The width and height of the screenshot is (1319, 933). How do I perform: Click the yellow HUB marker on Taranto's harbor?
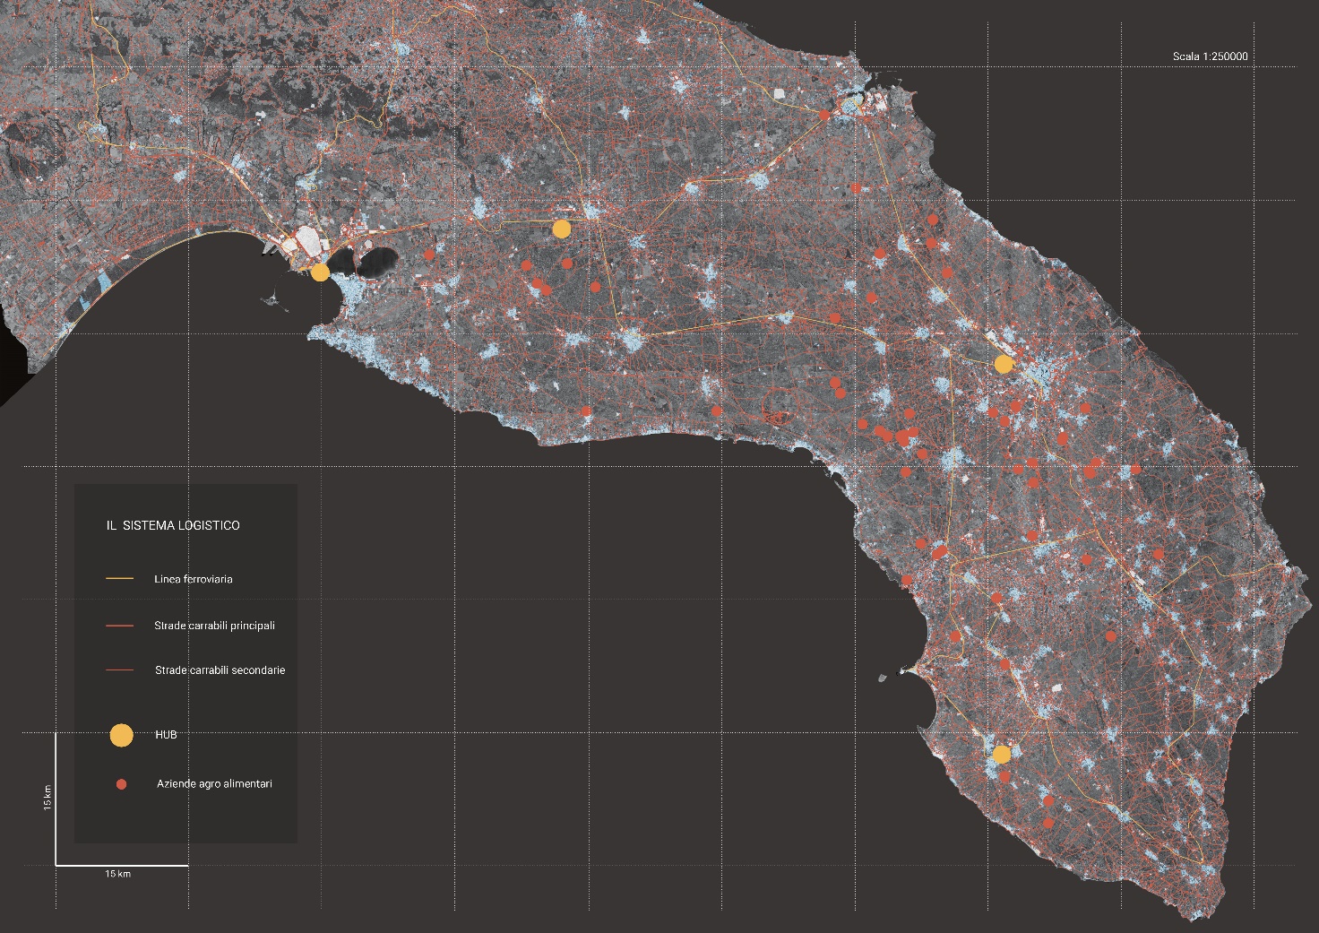pos(320,272)
